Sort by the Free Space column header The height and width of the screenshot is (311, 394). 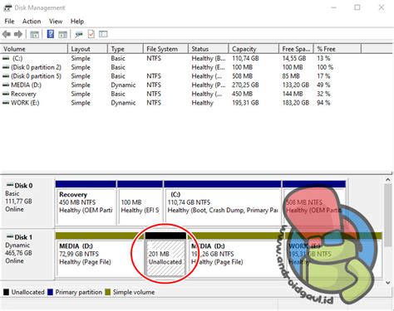[x=296, y=49]
